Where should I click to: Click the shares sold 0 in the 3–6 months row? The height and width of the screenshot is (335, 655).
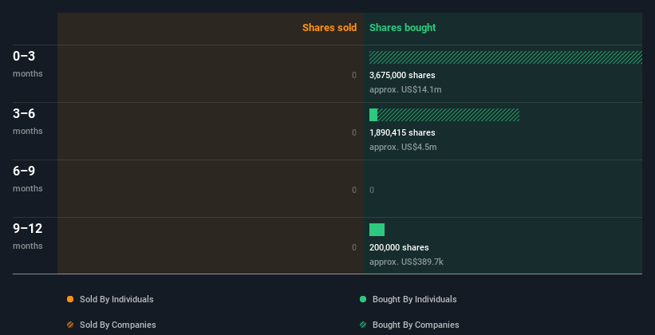click(x=354, y=132)
